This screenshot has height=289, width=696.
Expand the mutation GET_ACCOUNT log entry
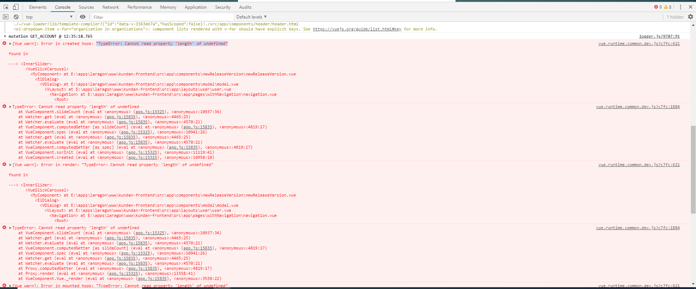pyautogui.click(x=5, y=36)
